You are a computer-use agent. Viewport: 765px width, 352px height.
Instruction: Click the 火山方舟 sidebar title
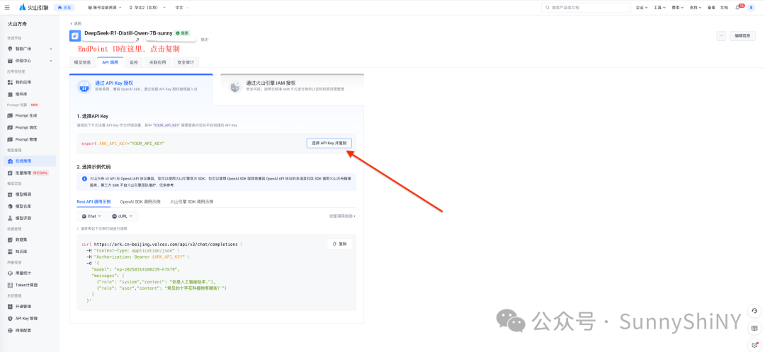pos(17,24)
